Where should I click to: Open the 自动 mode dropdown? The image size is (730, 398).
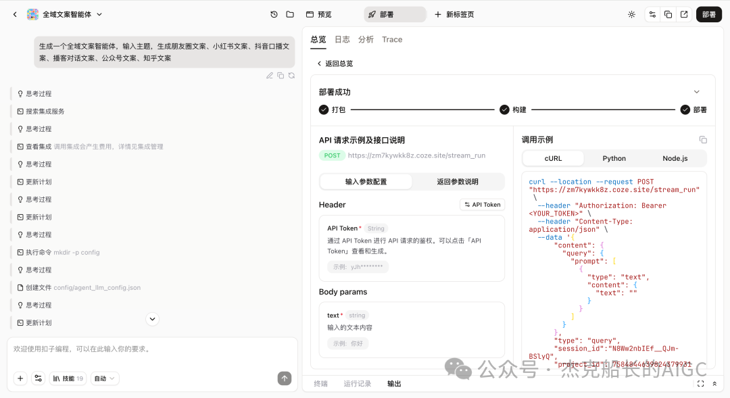coord(105,378)
